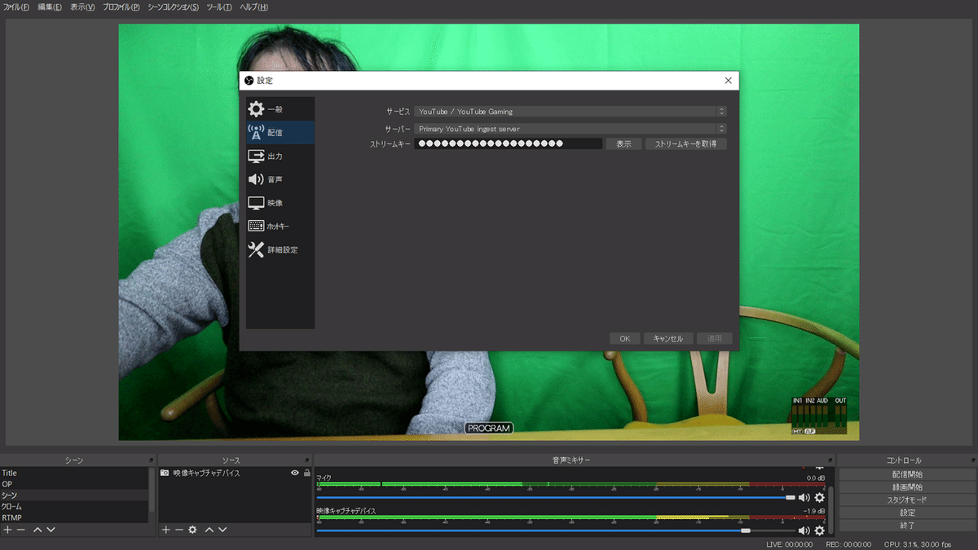Hide the 映像キャプチャデバイス source with eye icon

click(295, 473)
